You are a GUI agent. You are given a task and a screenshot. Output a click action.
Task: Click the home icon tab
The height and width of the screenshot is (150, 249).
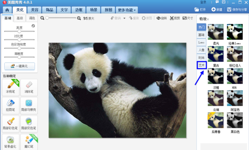[7, 10]
